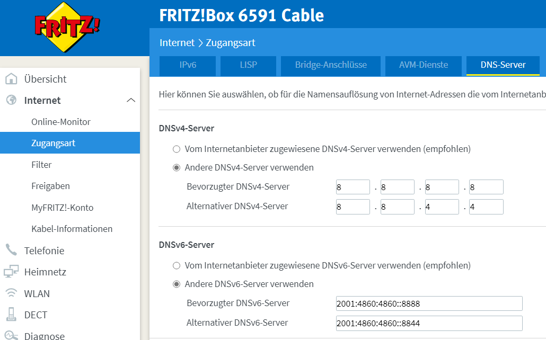Click first octet of alternative DNSv4 server
Viewport: 546px width, 340px height.
click(x=353, y=207)
